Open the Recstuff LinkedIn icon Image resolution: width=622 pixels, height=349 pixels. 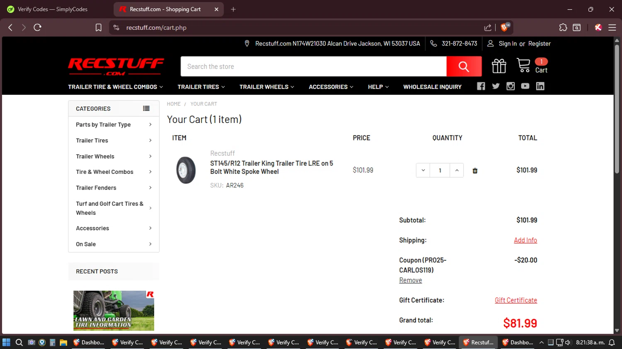[x=540, y=86]
